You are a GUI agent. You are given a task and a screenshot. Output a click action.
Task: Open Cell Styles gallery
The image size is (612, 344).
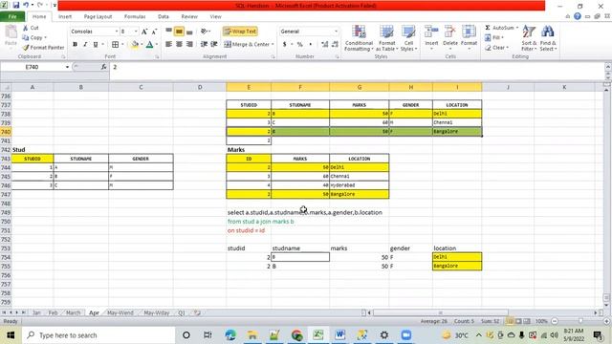point(408,38)
